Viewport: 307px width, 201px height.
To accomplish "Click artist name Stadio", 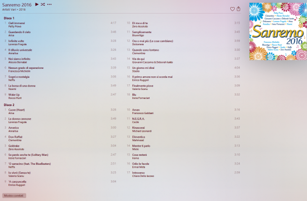I will (x=135, y=71).
